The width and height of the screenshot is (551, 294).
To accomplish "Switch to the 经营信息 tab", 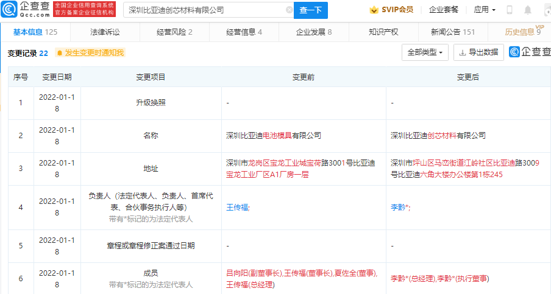I will pos(244,32).
